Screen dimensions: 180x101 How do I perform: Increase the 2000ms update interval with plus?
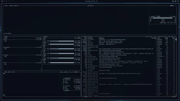[x=175, y=6]
